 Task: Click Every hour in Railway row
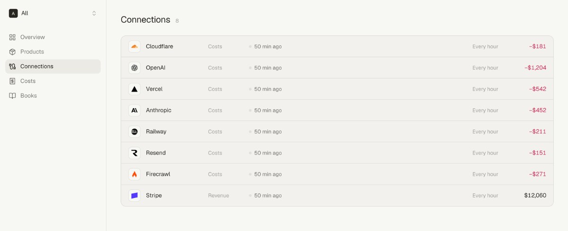click(x=485, y=132)
